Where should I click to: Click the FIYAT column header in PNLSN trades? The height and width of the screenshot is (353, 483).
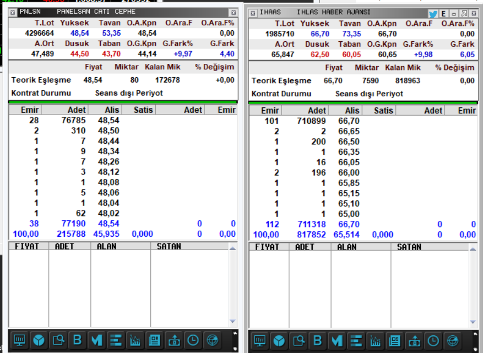pos(29,246)
